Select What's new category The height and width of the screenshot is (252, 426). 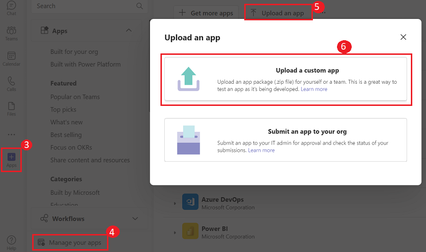[67, 122]
